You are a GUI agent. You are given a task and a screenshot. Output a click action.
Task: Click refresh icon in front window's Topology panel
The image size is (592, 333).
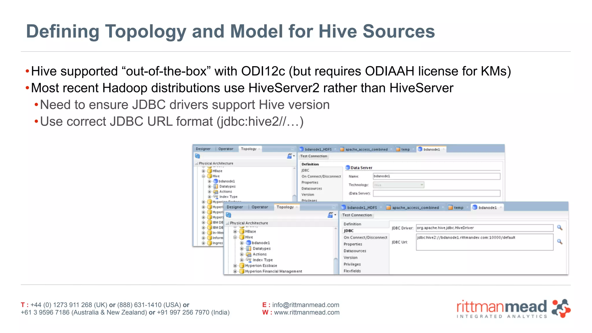point(228,215)
